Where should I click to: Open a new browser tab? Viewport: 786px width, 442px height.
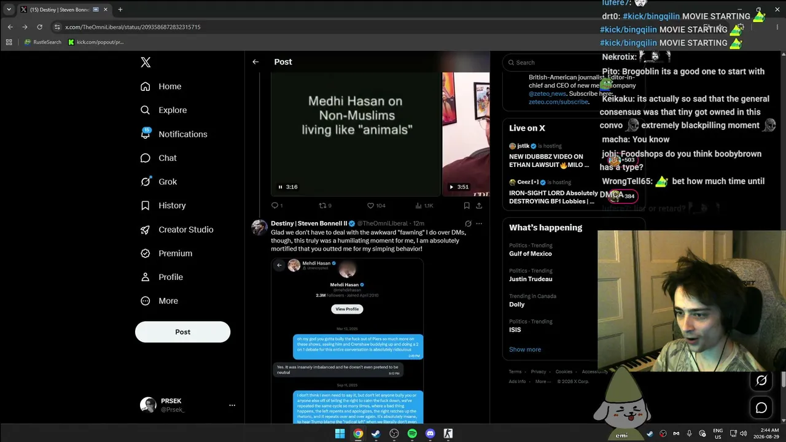(x=120, y=10)
